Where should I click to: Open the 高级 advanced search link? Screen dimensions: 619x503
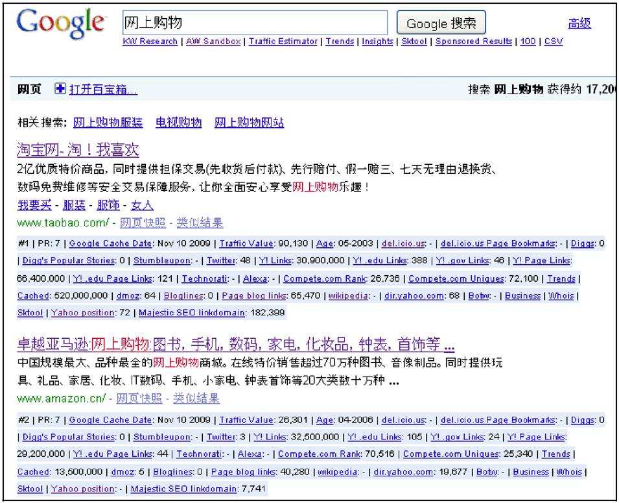pos(579,23)
